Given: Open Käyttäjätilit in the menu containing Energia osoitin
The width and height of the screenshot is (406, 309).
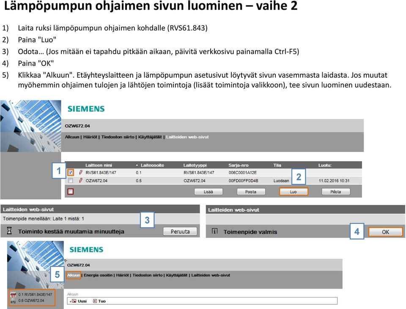Looking at the screenshot, I should [177, 275].
